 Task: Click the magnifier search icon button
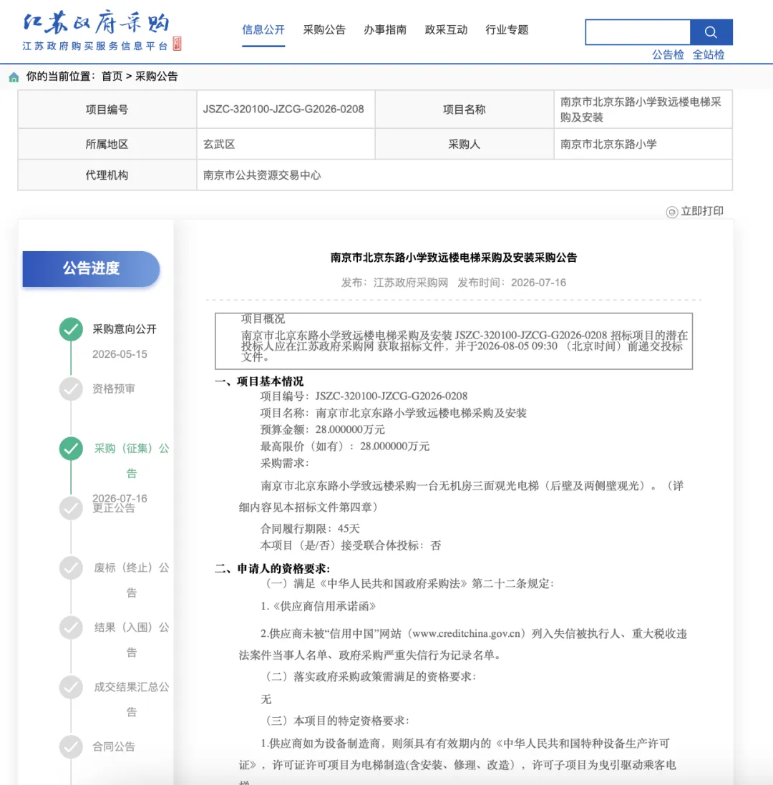coord(711,32)
